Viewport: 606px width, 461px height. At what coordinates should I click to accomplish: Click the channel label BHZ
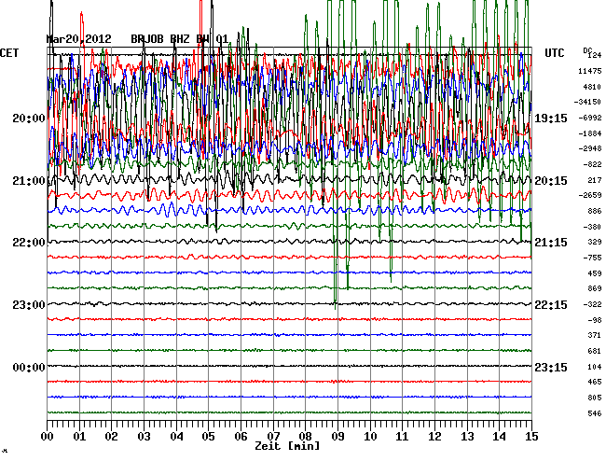[x=180, y=39]
